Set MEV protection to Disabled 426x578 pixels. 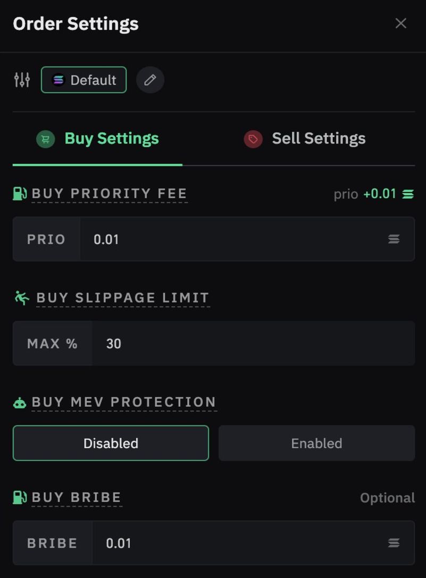(111, 443)
